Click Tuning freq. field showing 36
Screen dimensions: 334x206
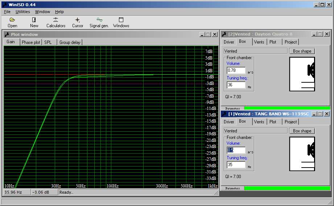[236, 85]
